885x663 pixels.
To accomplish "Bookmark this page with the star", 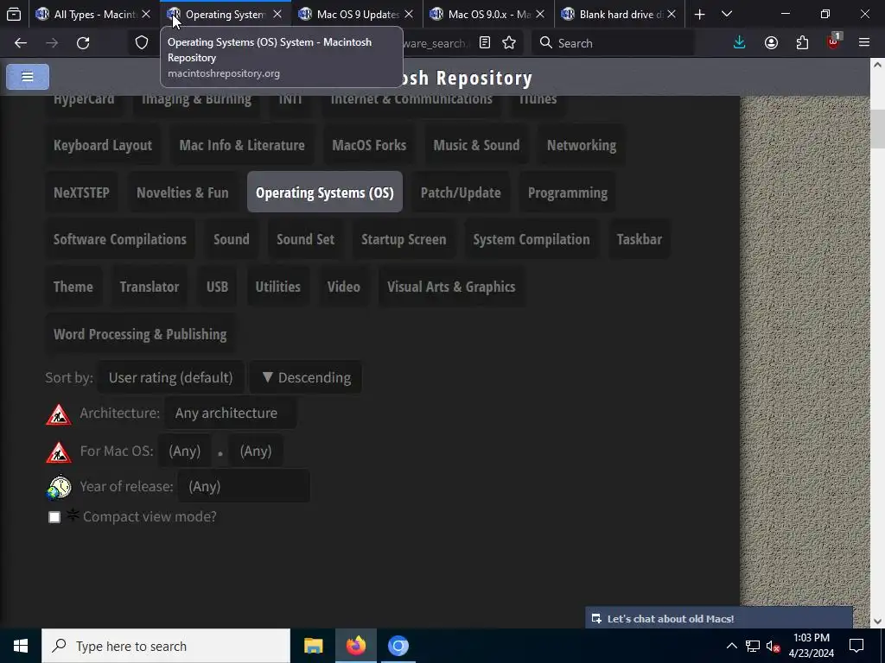I will coord(509,43).
